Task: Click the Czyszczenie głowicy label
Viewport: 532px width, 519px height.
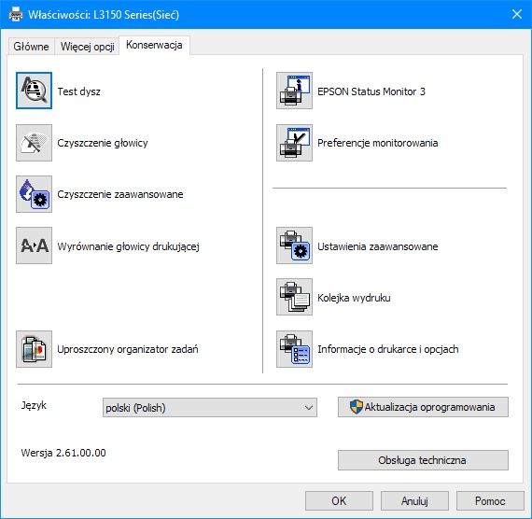Action: point(103,143)
